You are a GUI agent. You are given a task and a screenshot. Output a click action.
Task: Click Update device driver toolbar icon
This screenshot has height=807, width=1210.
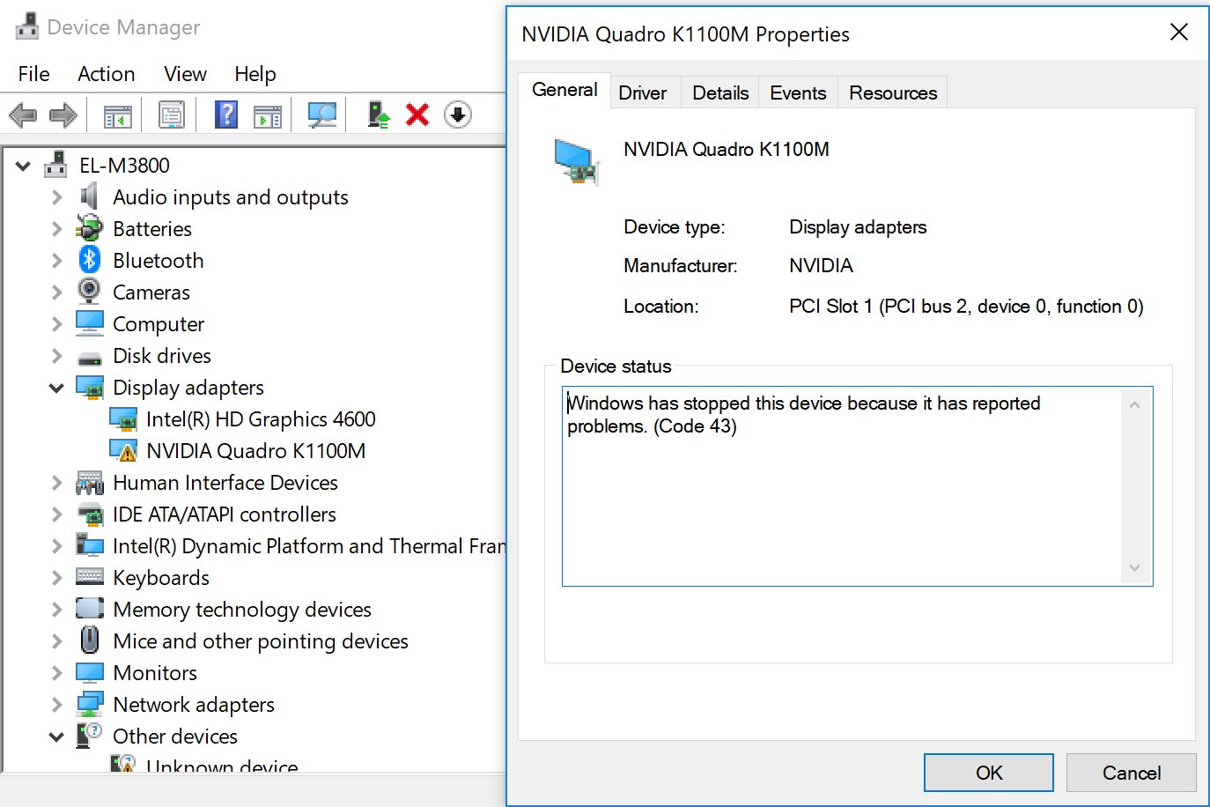pos(379,115)
